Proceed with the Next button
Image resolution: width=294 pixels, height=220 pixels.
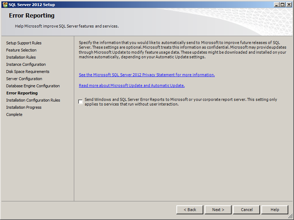click(x=218, y=210)
